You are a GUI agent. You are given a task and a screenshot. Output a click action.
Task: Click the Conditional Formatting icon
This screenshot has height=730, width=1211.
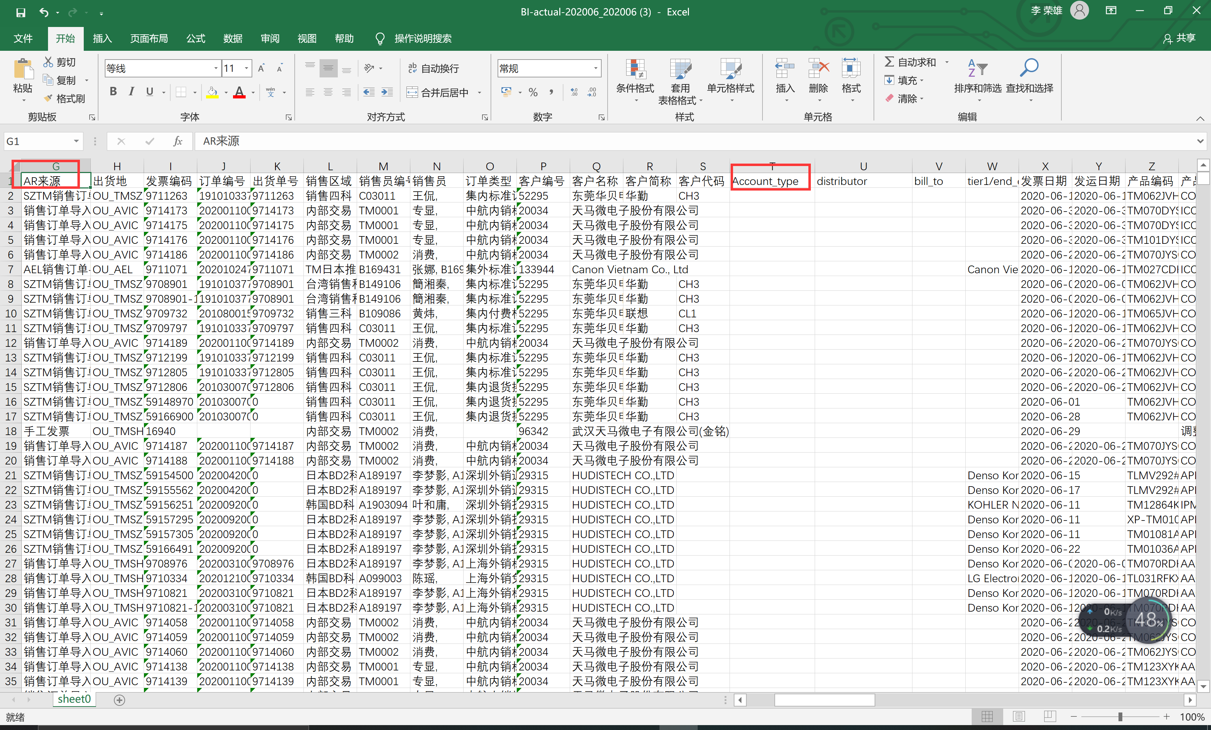point(635,69)
